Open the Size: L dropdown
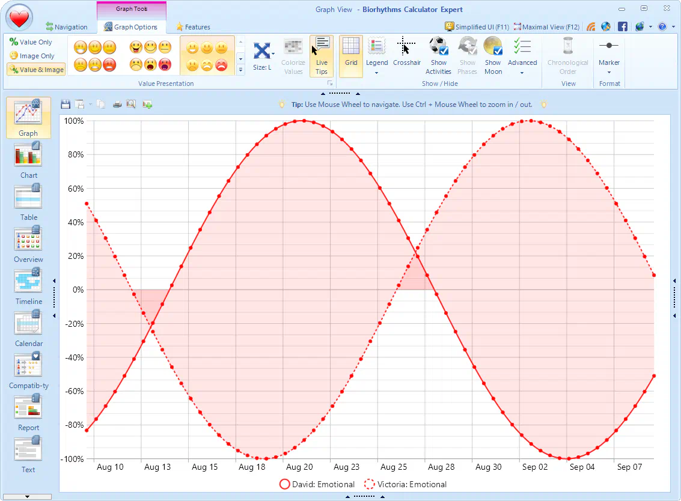This screenshot has height=501, width=681. 262,56
